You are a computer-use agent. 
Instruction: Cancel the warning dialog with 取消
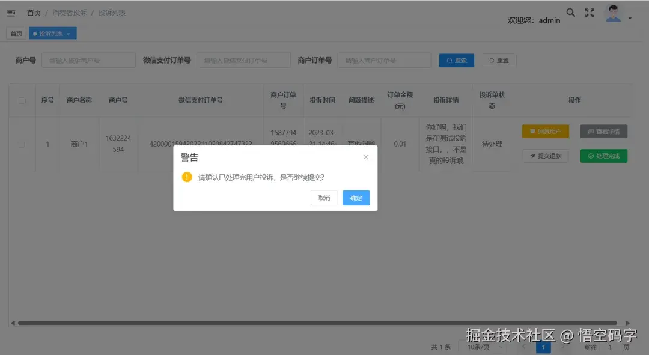324,198
